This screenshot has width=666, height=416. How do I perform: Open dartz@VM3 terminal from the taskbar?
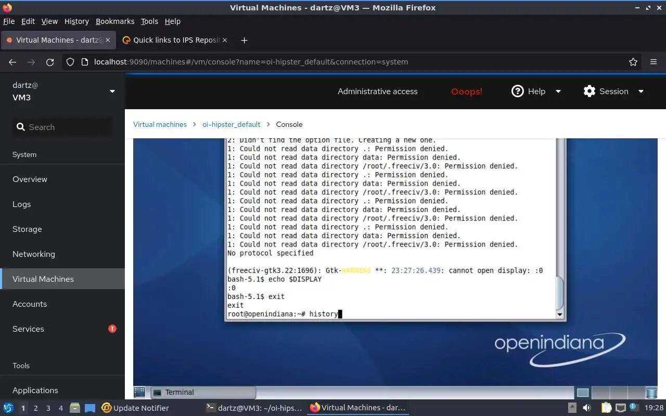click(x=254, y=408)
